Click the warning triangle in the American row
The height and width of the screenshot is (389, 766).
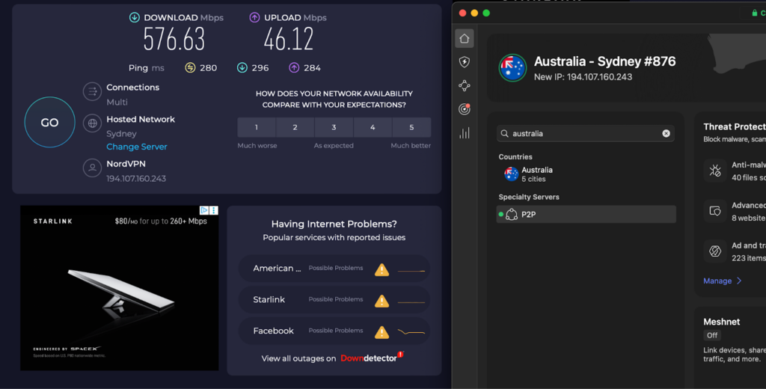tap(382, 269)
